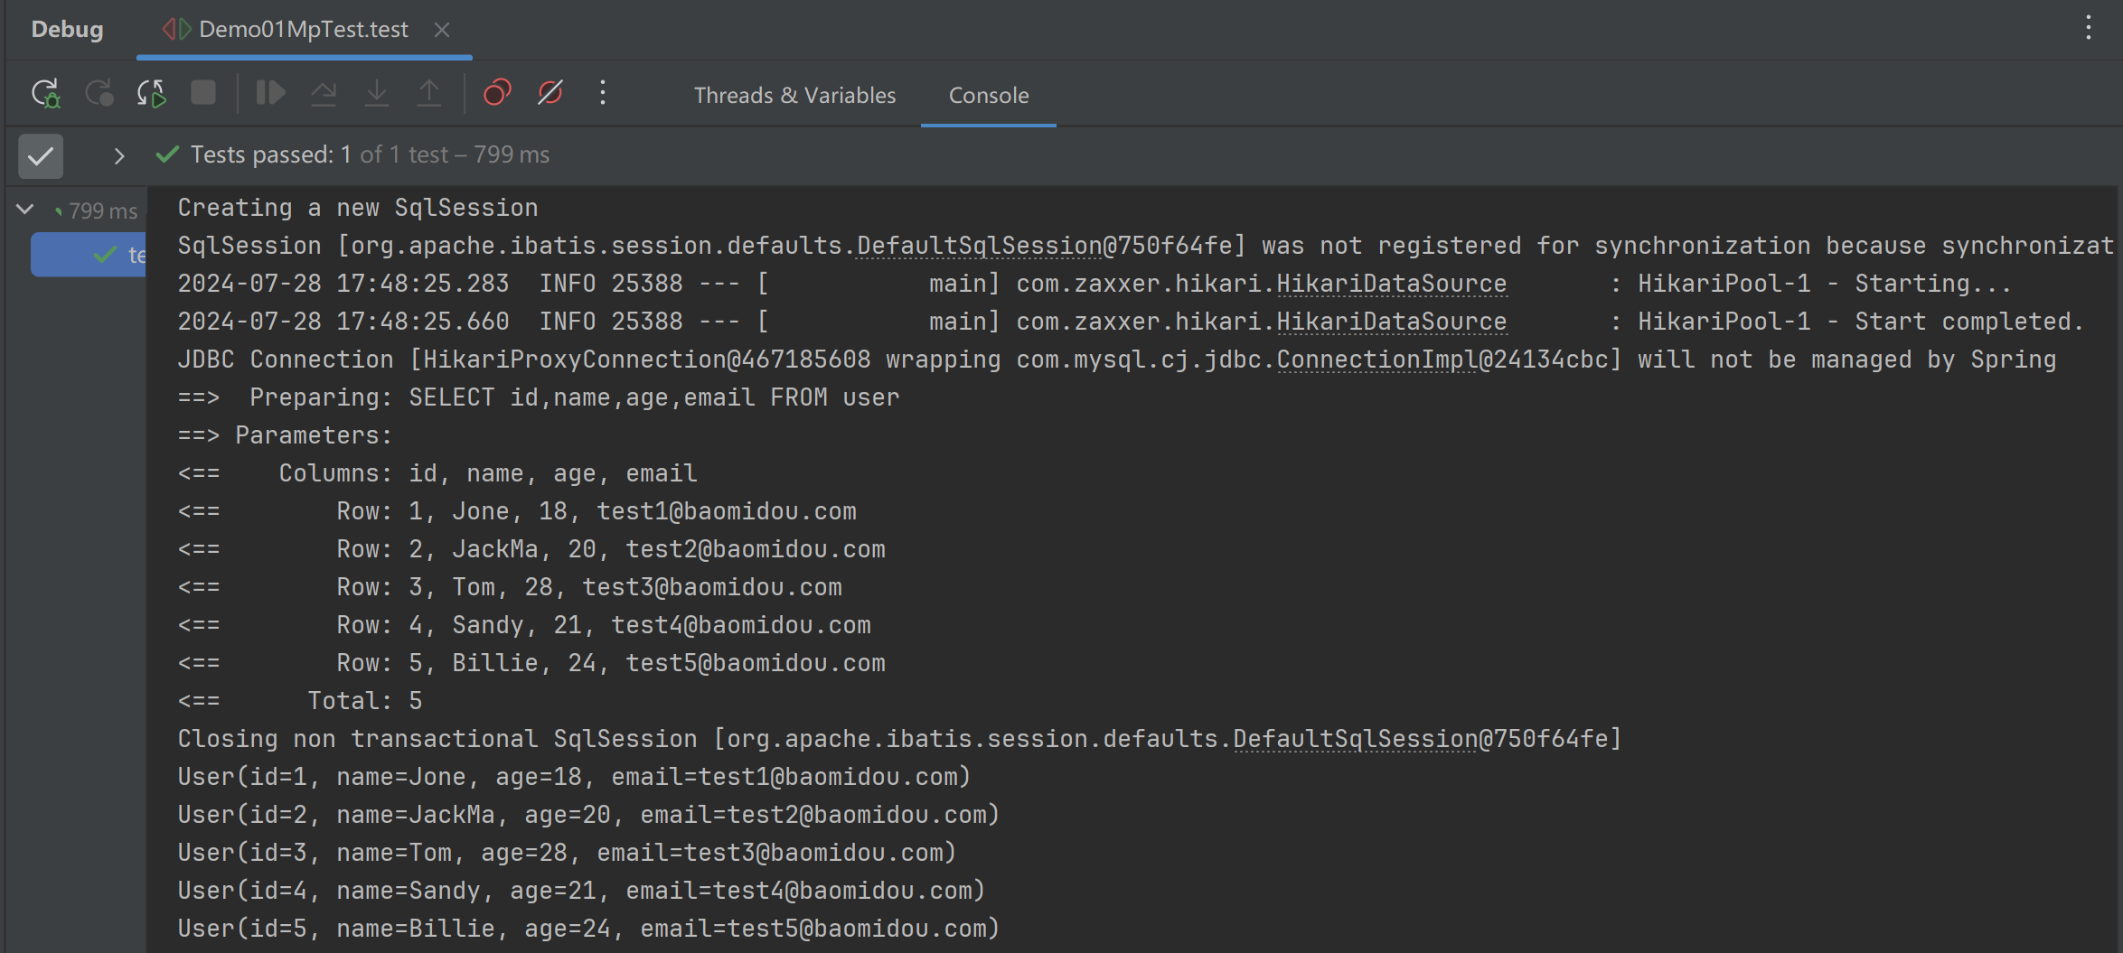2123x953 pixels.
Task: Click the Stop debugging square icon
Action: tap(203, 93)
